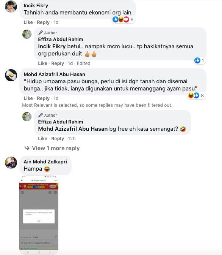Like Effiza's 12h-old reply

coord(42,139)
